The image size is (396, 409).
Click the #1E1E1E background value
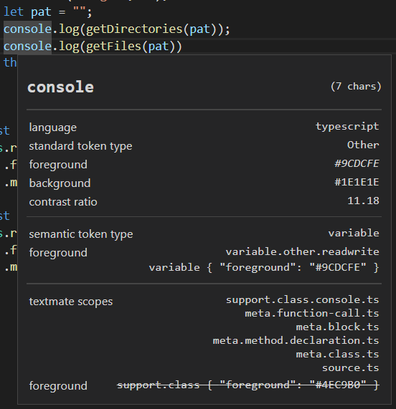pyautogui.click(x=357, y=182)
